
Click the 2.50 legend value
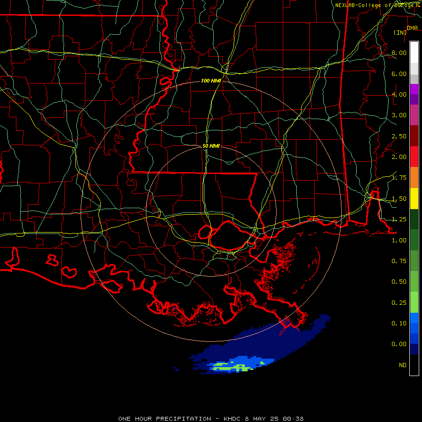coord(399,136)
